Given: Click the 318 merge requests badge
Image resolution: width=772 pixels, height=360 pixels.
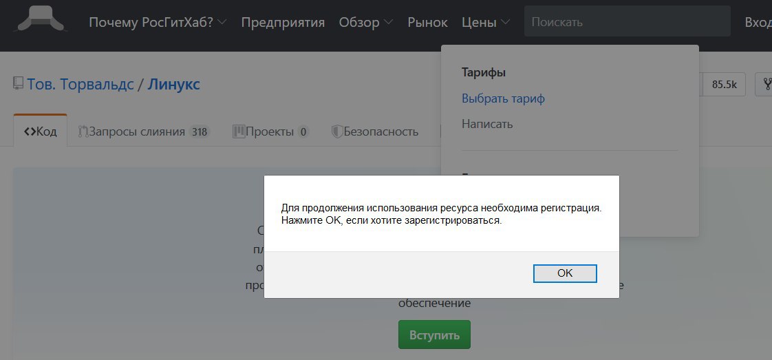Looking at the screenshot, I should coord(200,131).
